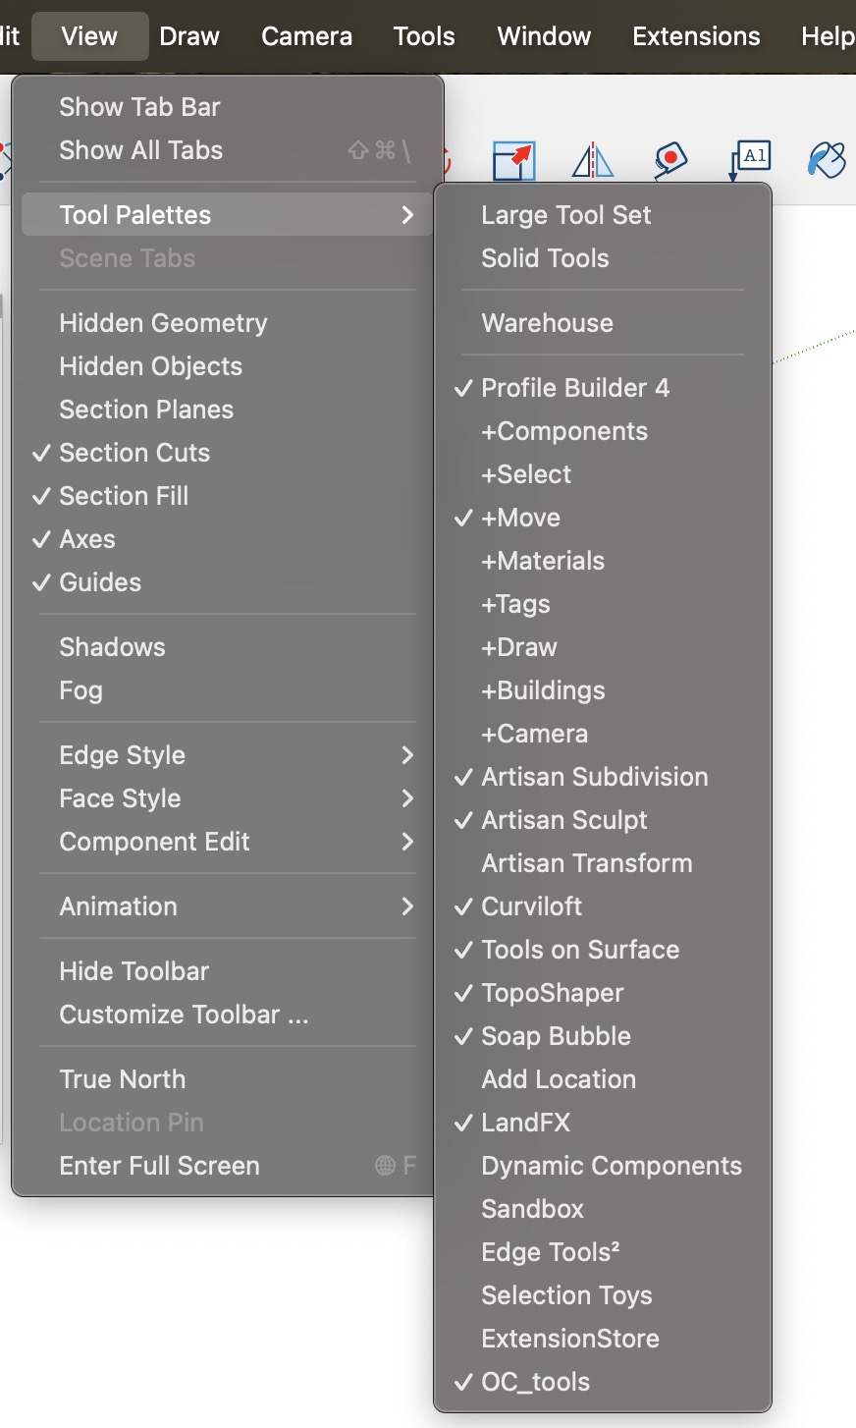Turn off Axes visibility

pos(87,539)
